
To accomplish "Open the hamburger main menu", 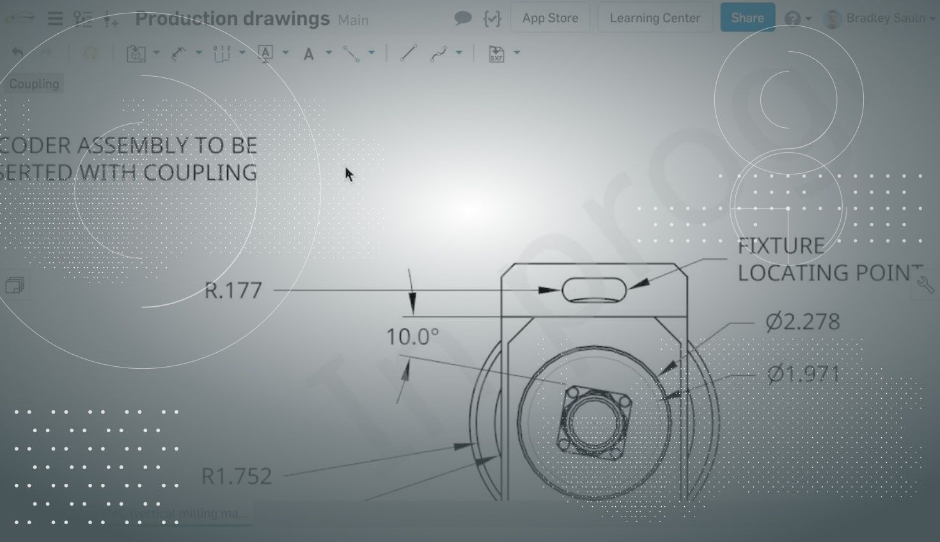I will pyautogui.click(x=55, y=19).
